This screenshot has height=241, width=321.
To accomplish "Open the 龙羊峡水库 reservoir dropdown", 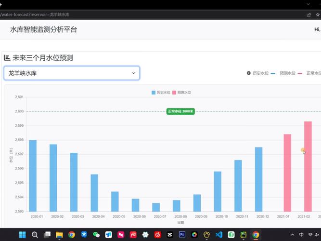I will click(72, 73).
